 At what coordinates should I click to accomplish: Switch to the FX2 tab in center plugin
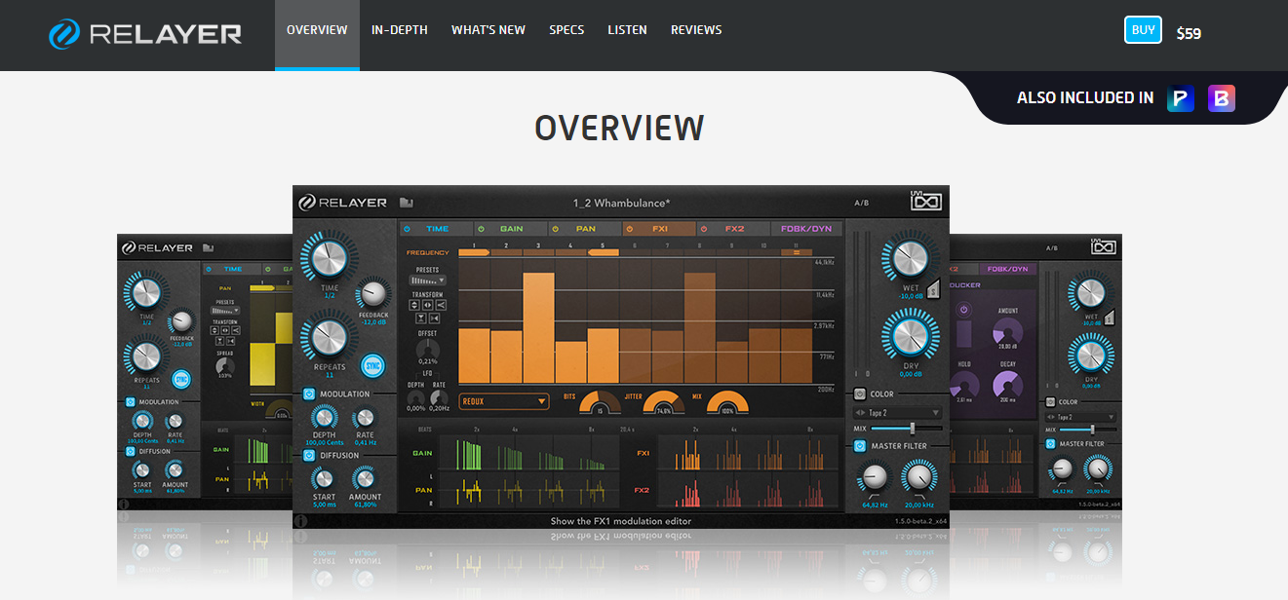(x=733, y=229)
